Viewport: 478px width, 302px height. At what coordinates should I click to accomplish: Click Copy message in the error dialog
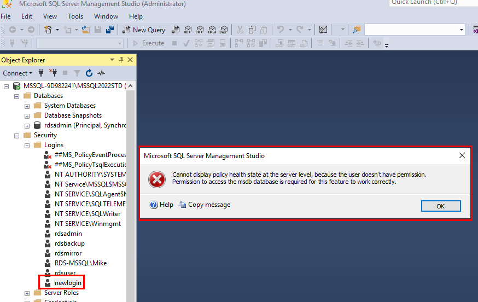coord(204,205)
